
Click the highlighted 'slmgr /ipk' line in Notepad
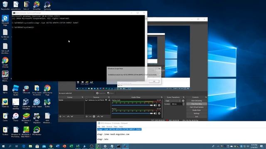[x=119, y=129]
